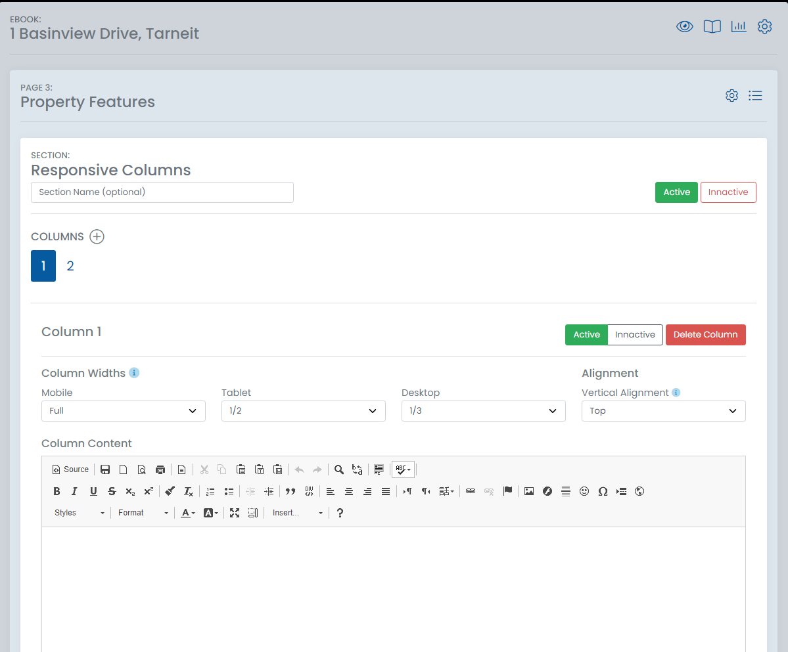
Task: Toggle bold formatting in editor
Action: 57,491
